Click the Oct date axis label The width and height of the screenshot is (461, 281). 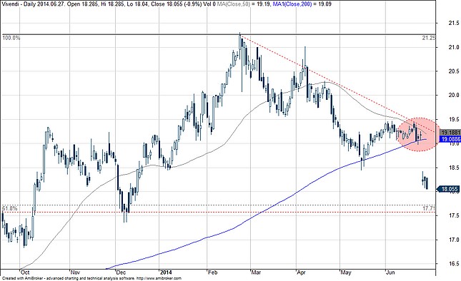(25, 272)
